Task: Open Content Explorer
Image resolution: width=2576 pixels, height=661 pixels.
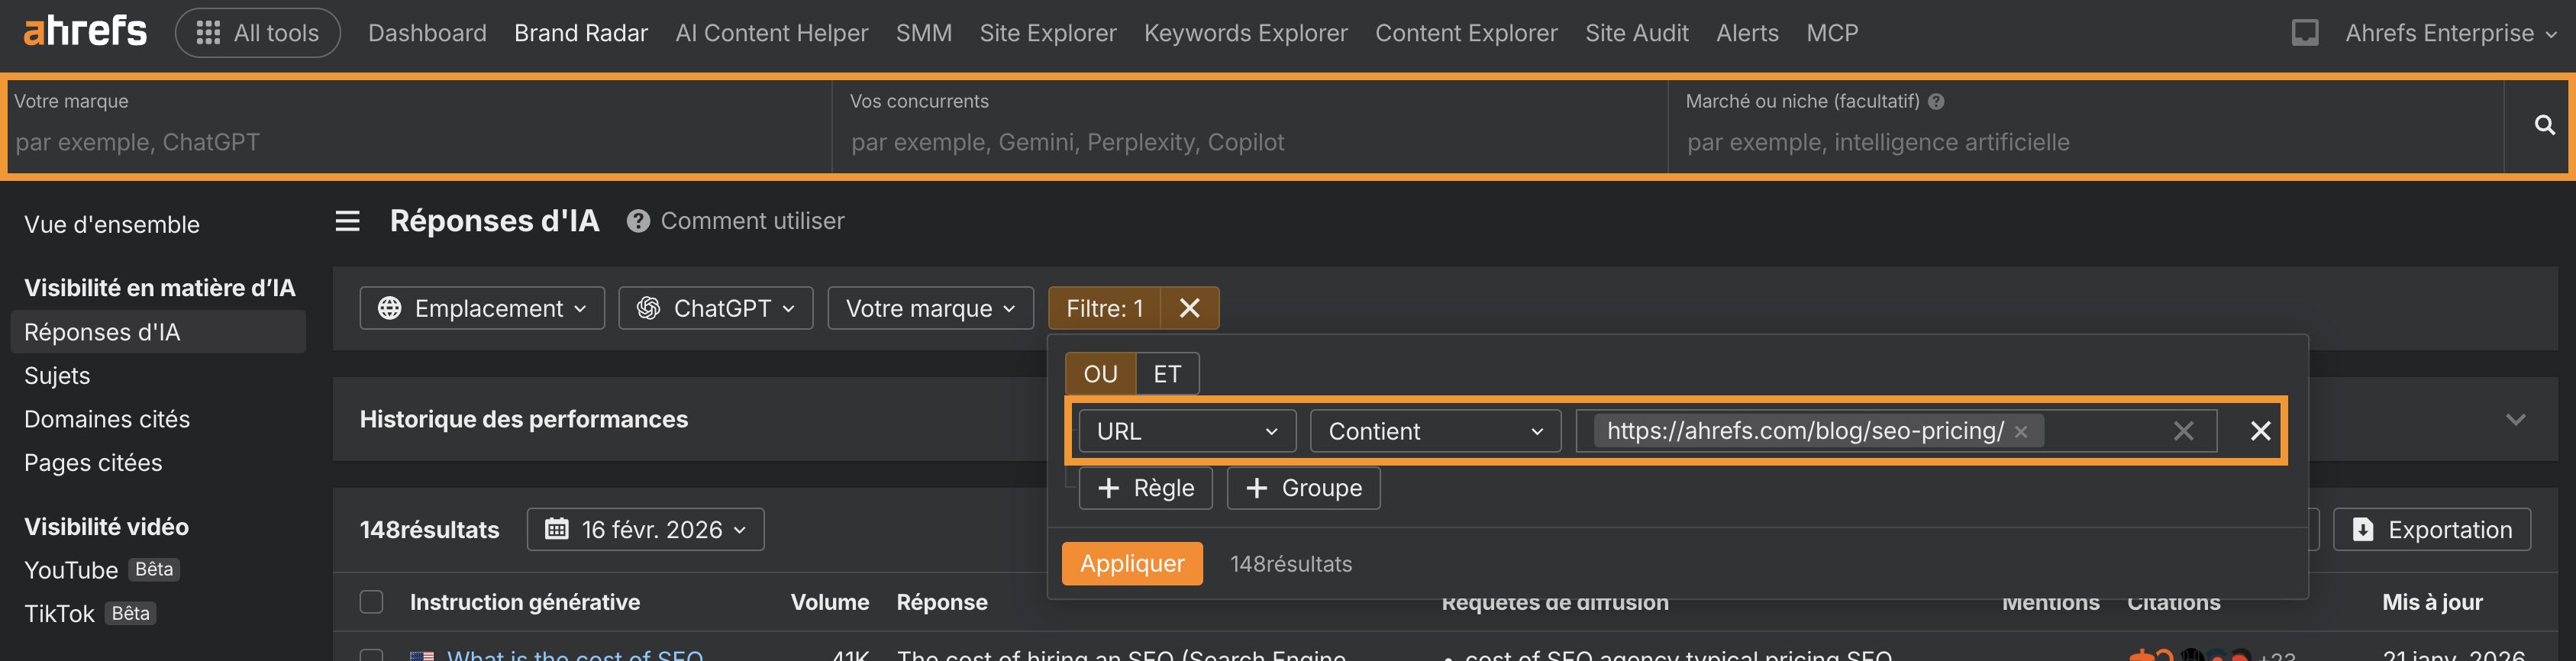Action: click(x=1466, y=33)
